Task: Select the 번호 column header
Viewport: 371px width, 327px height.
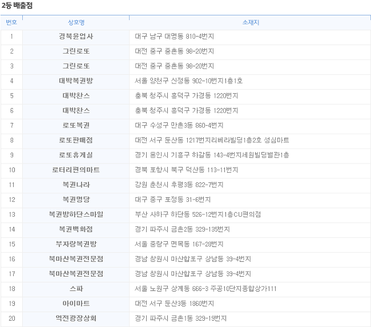Action: click(11, 22)
